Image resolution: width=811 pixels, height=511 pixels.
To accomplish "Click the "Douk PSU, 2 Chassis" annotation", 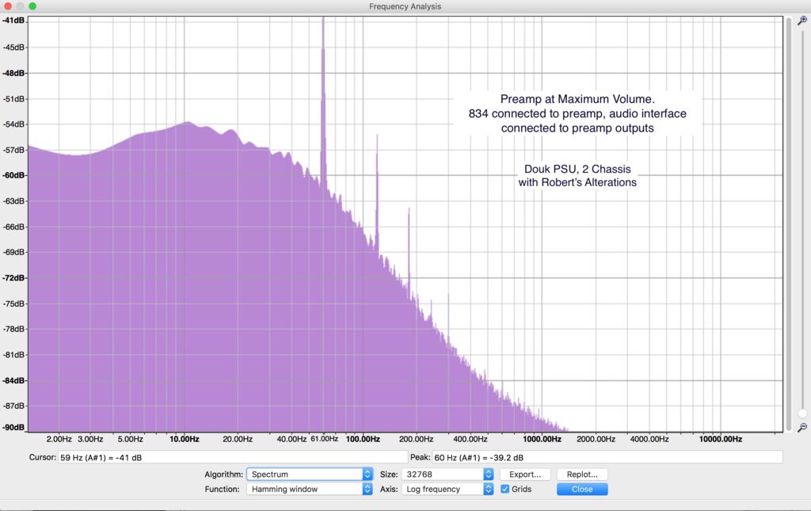I will [x=577, y=169].
